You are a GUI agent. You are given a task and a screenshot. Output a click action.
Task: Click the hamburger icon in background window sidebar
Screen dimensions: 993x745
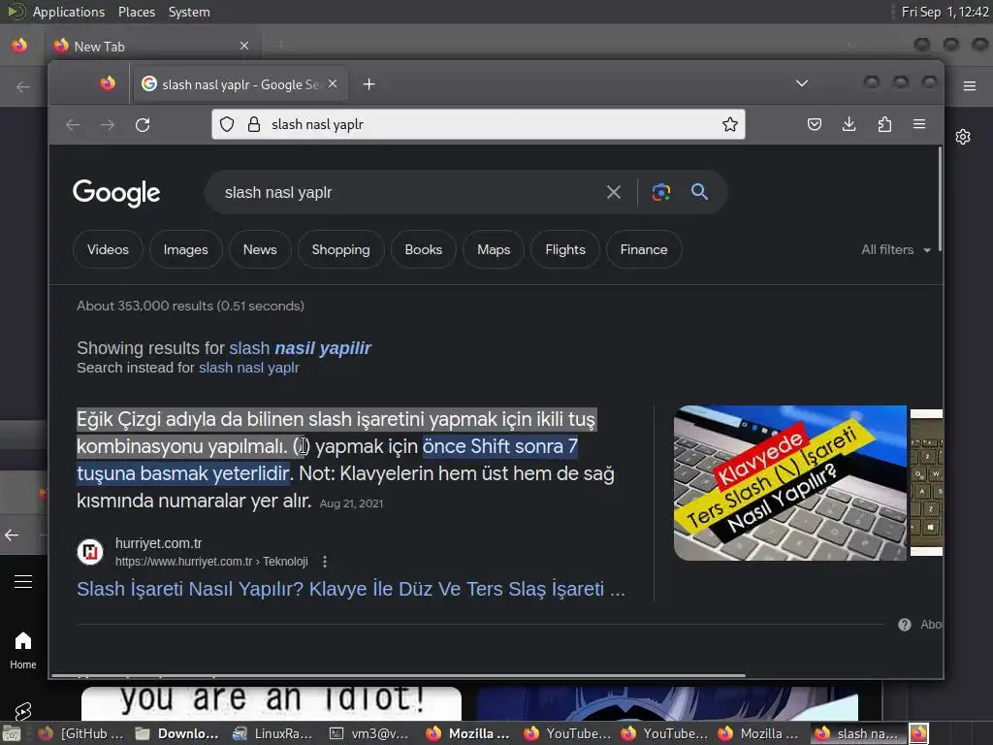23,581
